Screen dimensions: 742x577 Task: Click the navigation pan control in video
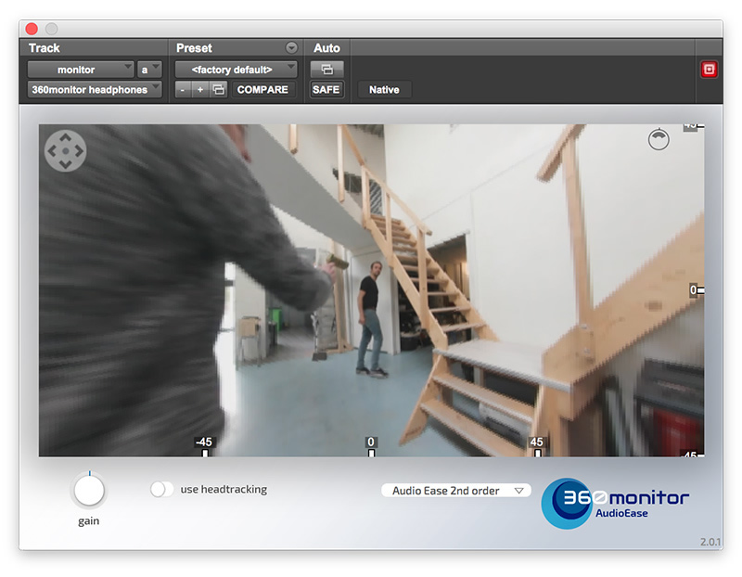pyautogui.click(x=65, y=151)
